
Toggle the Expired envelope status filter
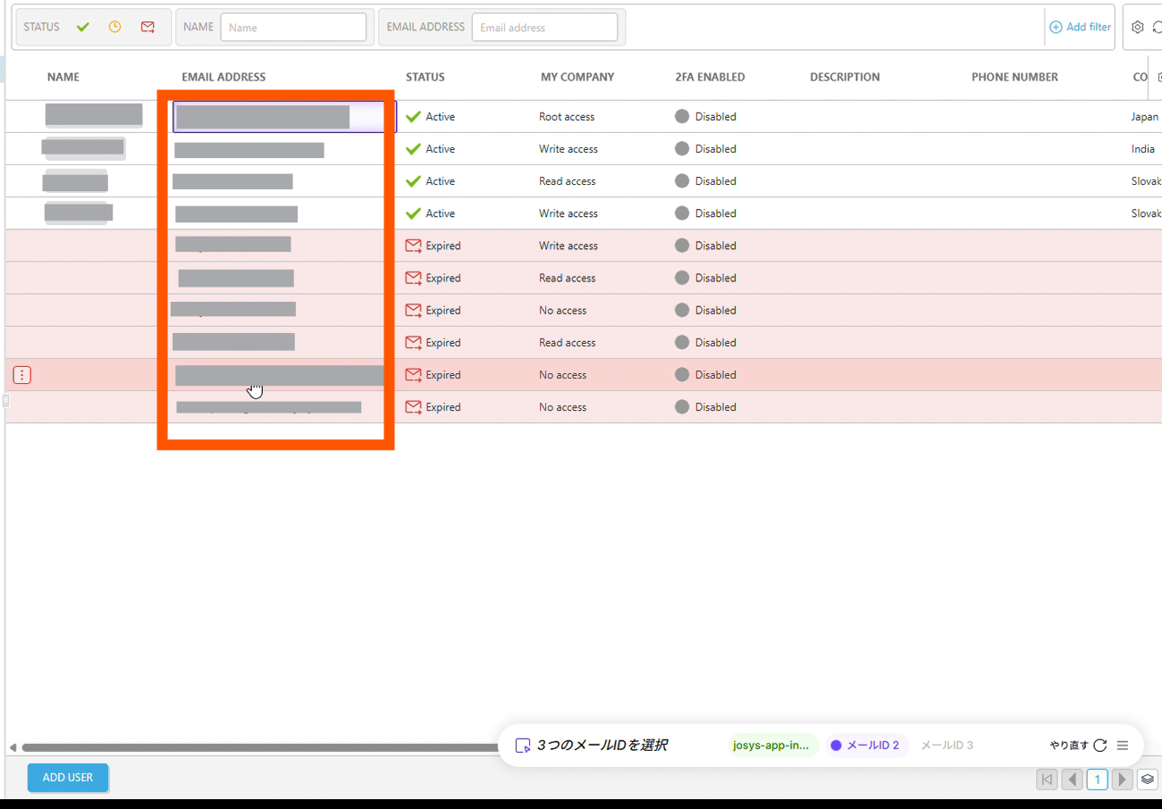[147, 28]
